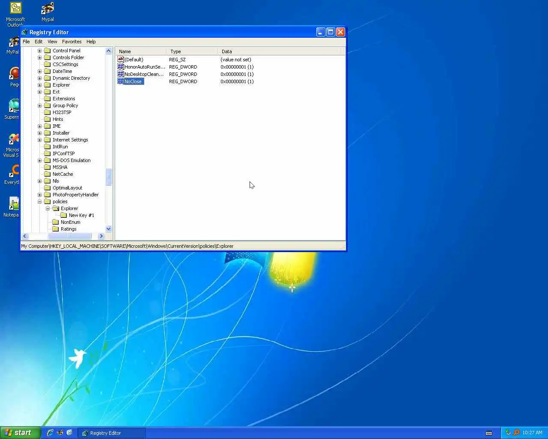This screenshot has height=439, width=548.
Task: Click the folder icon beside IntlRun
Action: pos(48,147)
